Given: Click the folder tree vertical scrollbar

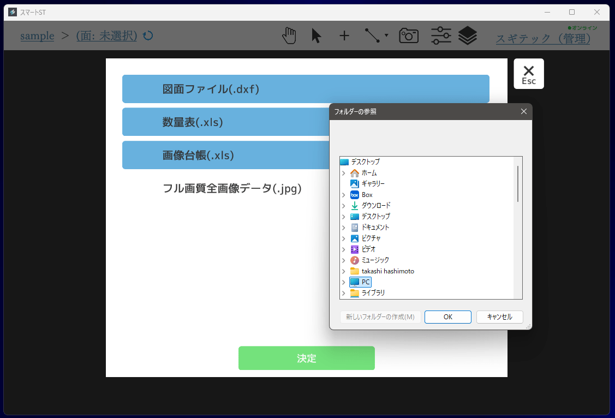Looking at the screenshot, I should pyautogui.click(x=518, y=184).
